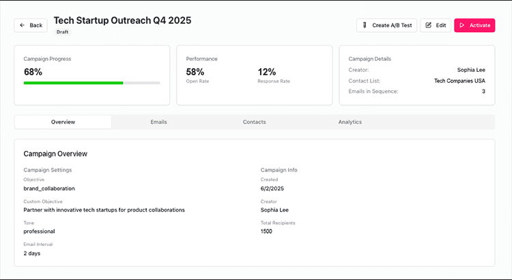Image resolution: width=512 pixels, height=280 pixels.
Task: Select the Overview tab
Action: tap(63, 122)
